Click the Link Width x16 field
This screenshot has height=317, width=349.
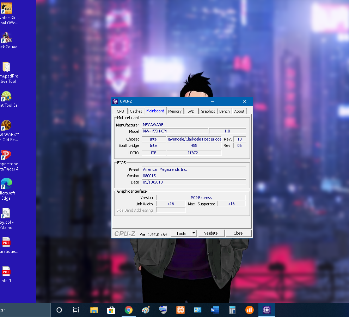click(x=171, y=204)
